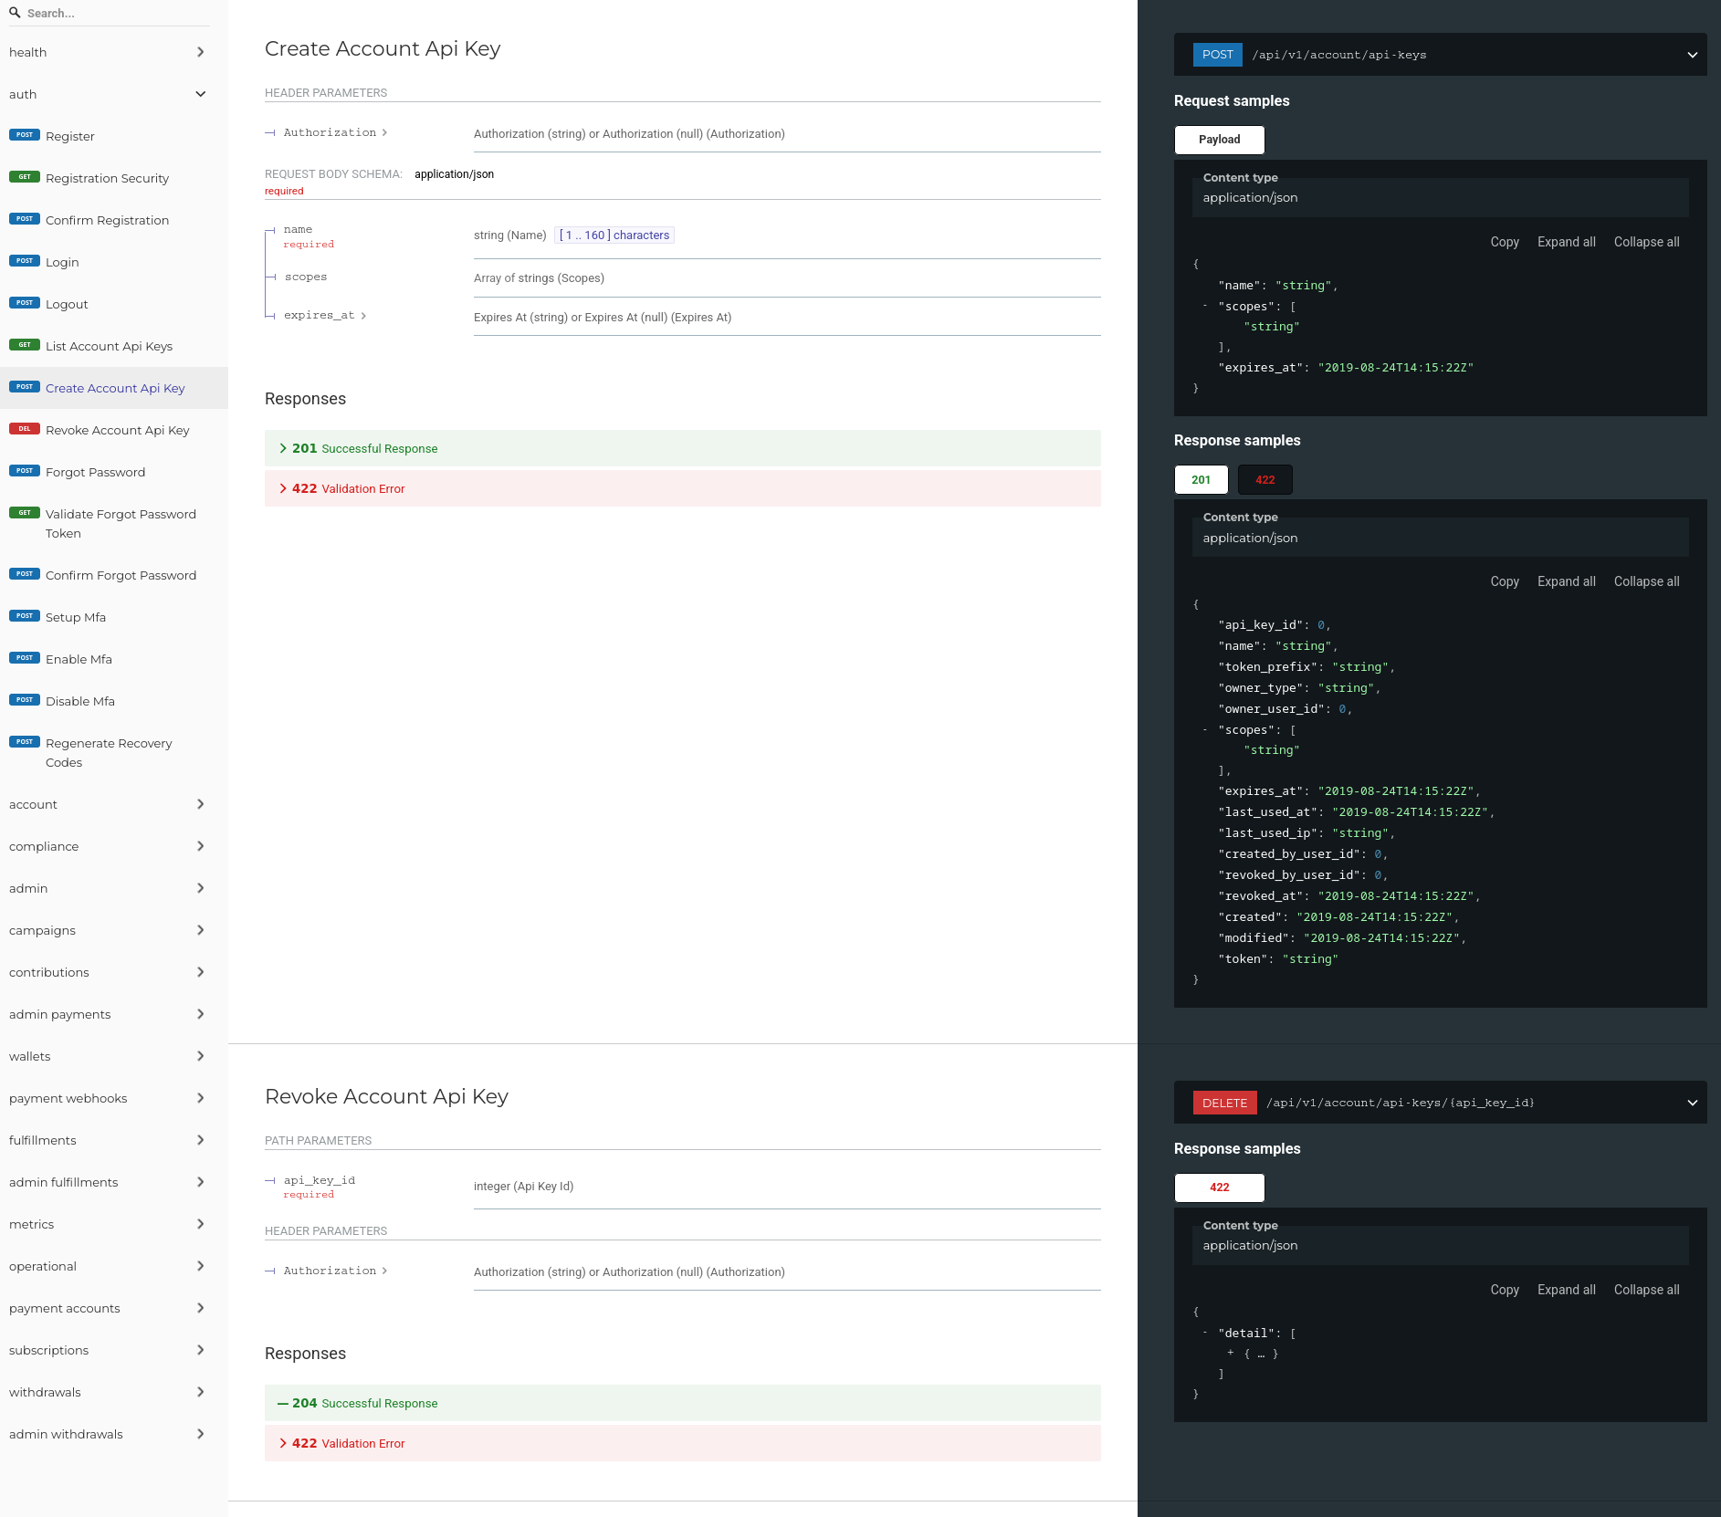Open Disable Mfa endpoint
1721x1517 pixels.
(114, 701)
